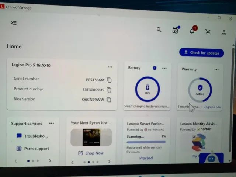
Task: Open the shopping cart
Action: [208, 32]
